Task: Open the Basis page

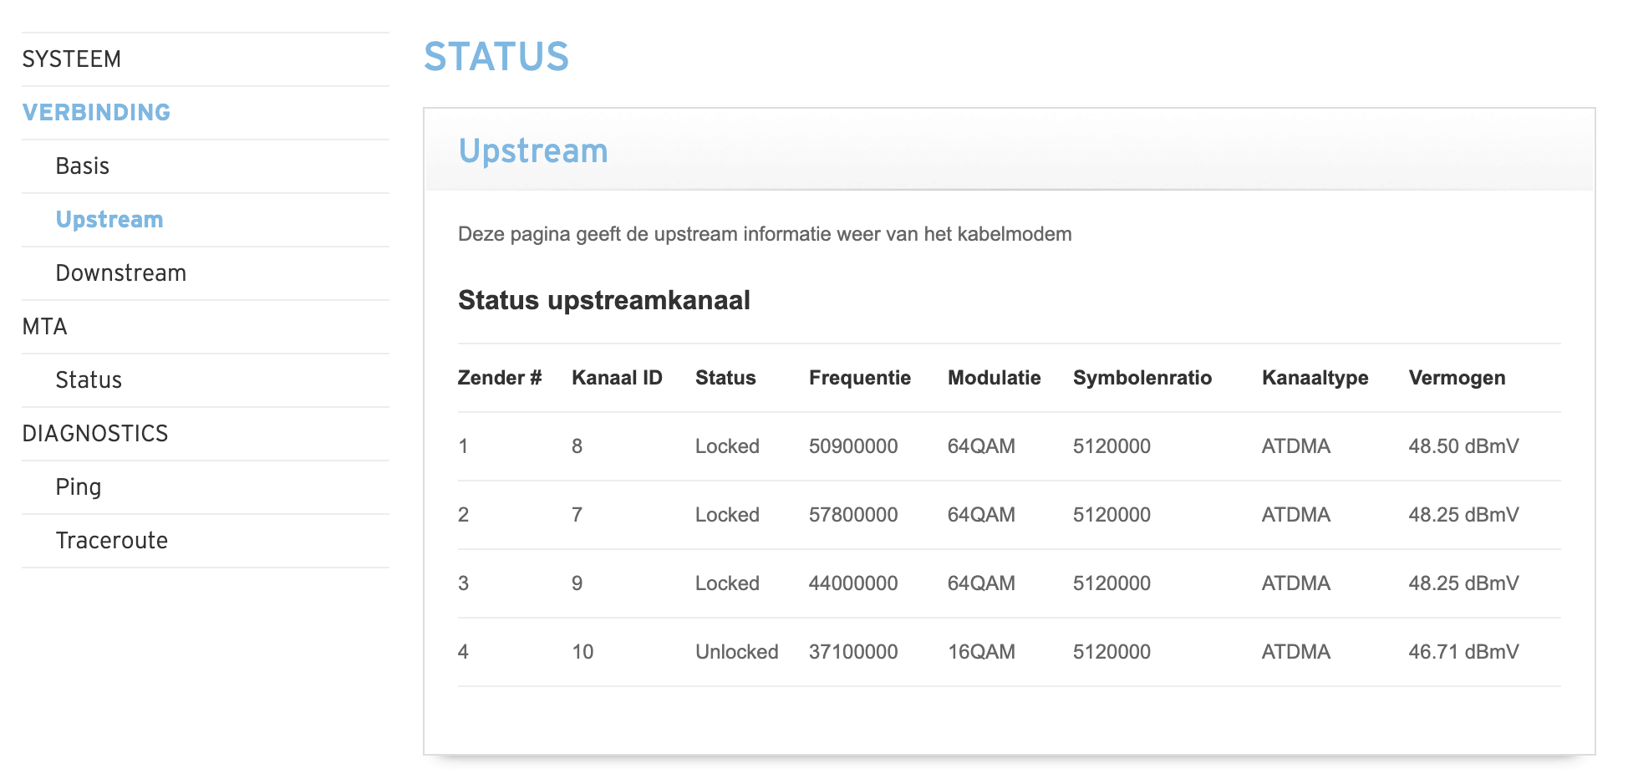Action: pos(83,166)
